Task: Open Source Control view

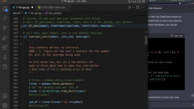Action: pyautogui.click(x=5, y=28)
